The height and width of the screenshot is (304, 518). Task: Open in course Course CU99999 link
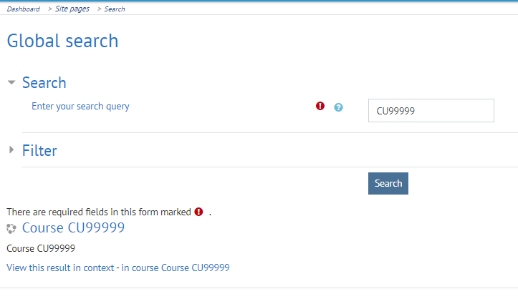pos(176,268)
